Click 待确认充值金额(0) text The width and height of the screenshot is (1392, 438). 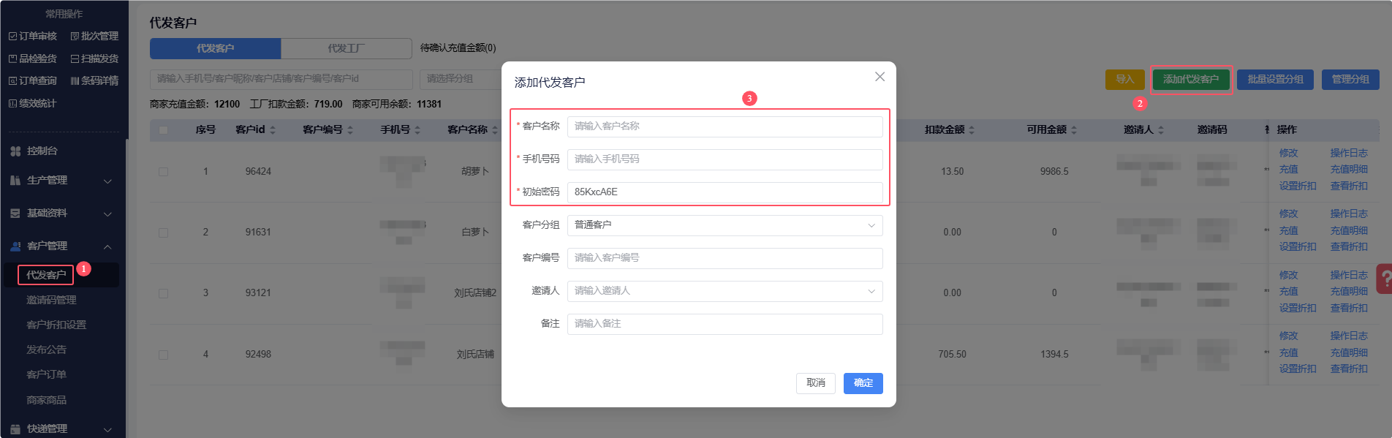tap(458, 48)
